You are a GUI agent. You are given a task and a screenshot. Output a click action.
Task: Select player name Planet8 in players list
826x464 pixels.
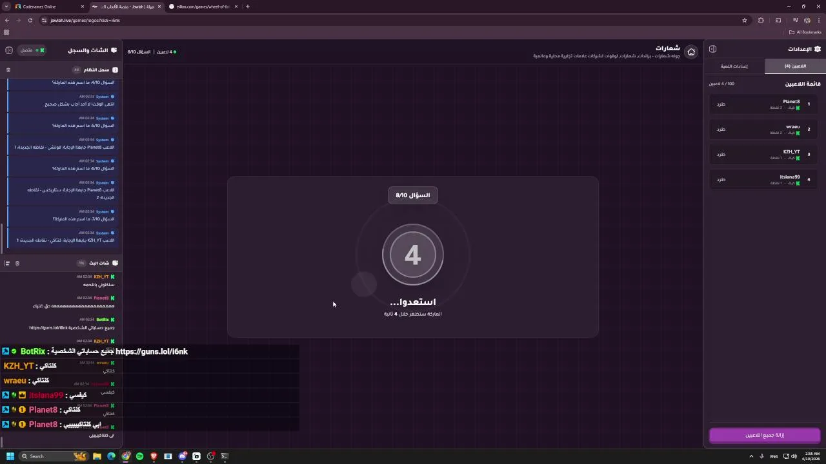click(x=791, y=101)
